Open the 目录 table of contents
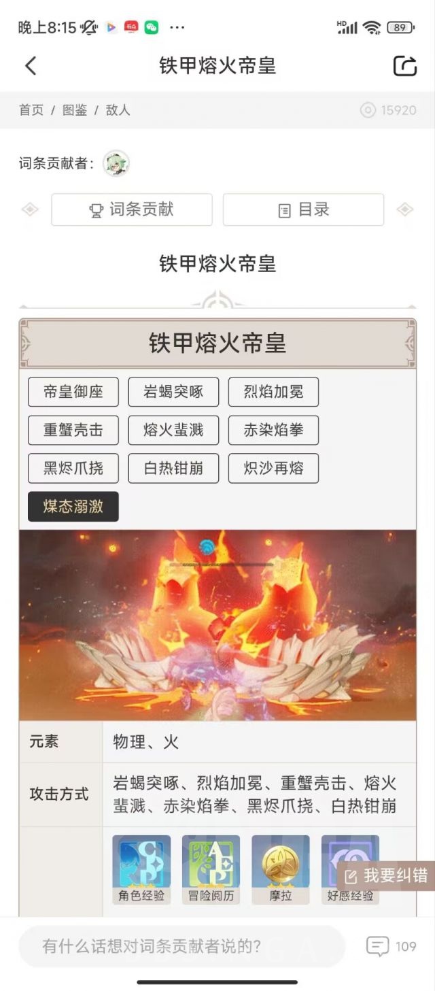 (303, 209)
